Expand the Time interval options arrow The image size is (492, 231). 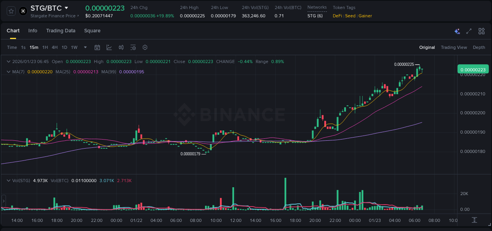85,47
